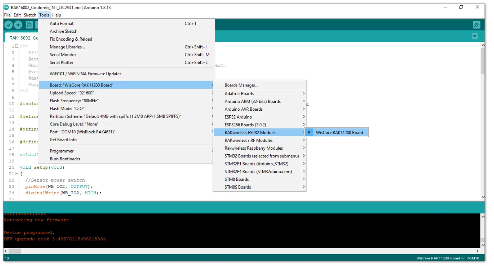Expand the Board: "WisCore RAK11200 Board" submenu
Viewport: 494px width, 266px height.
pyautogui.click(x=127, y=85)
